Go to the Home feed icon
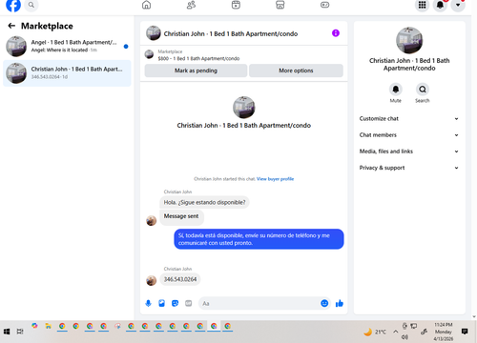 [x=146, y=5]
